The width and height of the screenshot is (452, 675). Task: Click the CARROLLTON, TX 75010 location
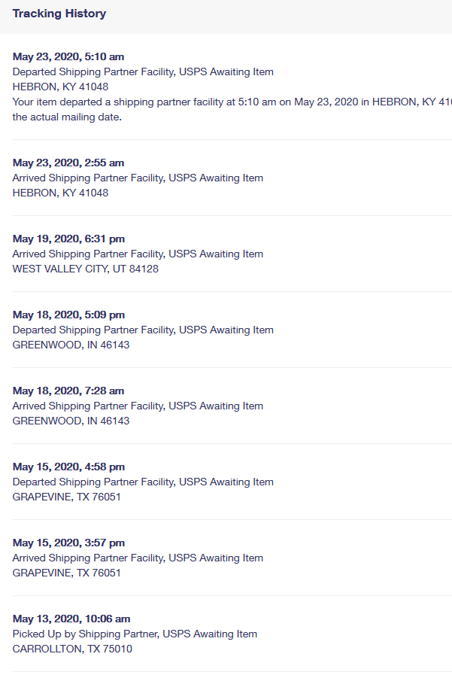[72, 649]
